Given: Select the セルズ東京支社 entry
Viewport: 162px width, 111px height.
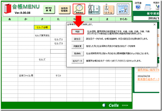Looking at the screenshot, I should 42,36.
